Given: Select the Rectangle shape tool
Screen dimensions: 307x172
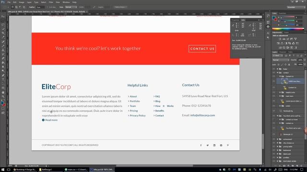Looking at the screenshot, I should click(3, 88).
